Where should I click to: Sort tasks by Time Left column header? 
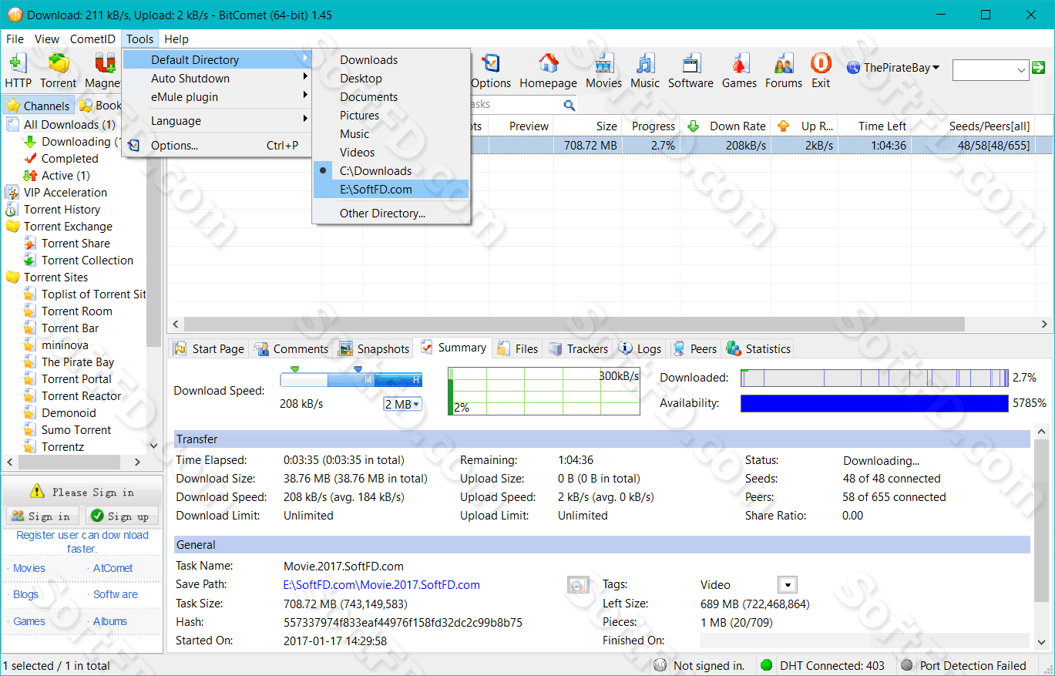pos(874,126)
